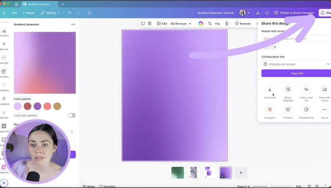Select the salmon pink palette color

coord(47,106)
